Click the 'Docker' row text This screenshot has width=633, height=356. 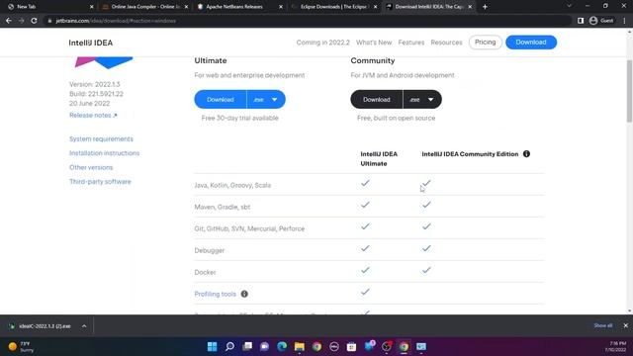click(205, 272)
